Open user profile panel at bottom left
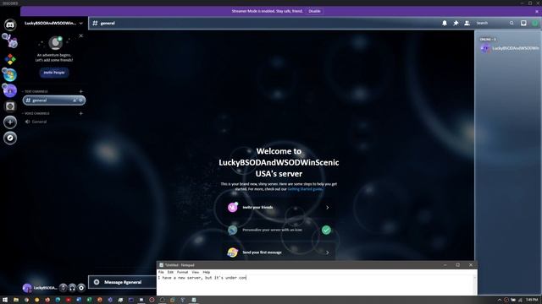The height and width of the screenshot is (304, 542). pyautogui.click(x=40, y=287)
